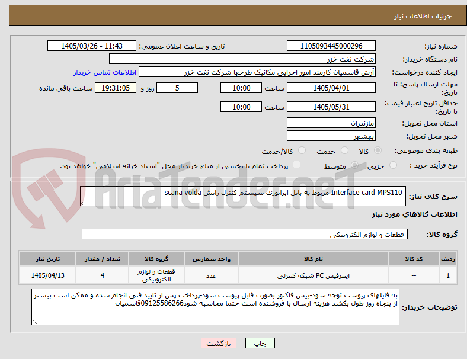Select the جزیی purchase type radio

point(393,165)
